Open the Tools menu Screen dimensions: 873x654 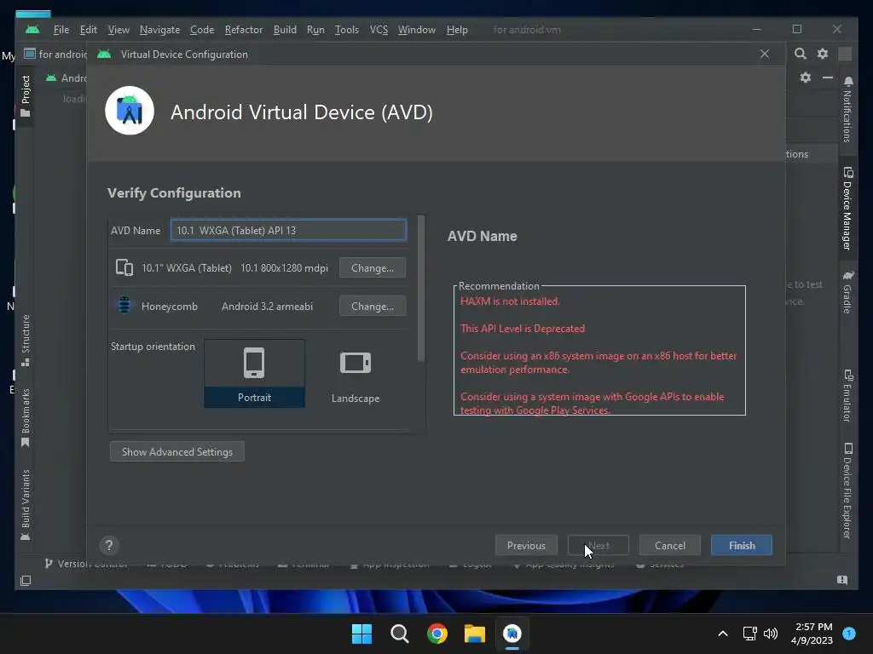tap(346, 30)
